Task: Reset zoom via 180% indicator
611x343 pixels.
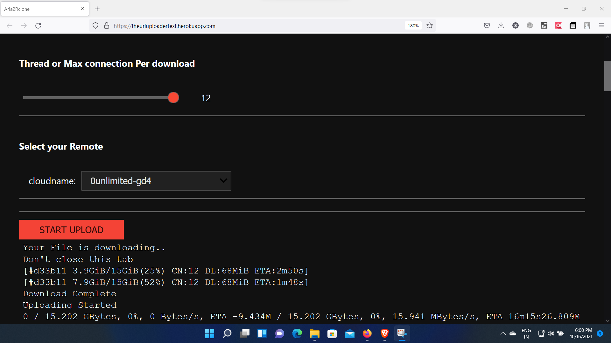Action: coord(413,26)
